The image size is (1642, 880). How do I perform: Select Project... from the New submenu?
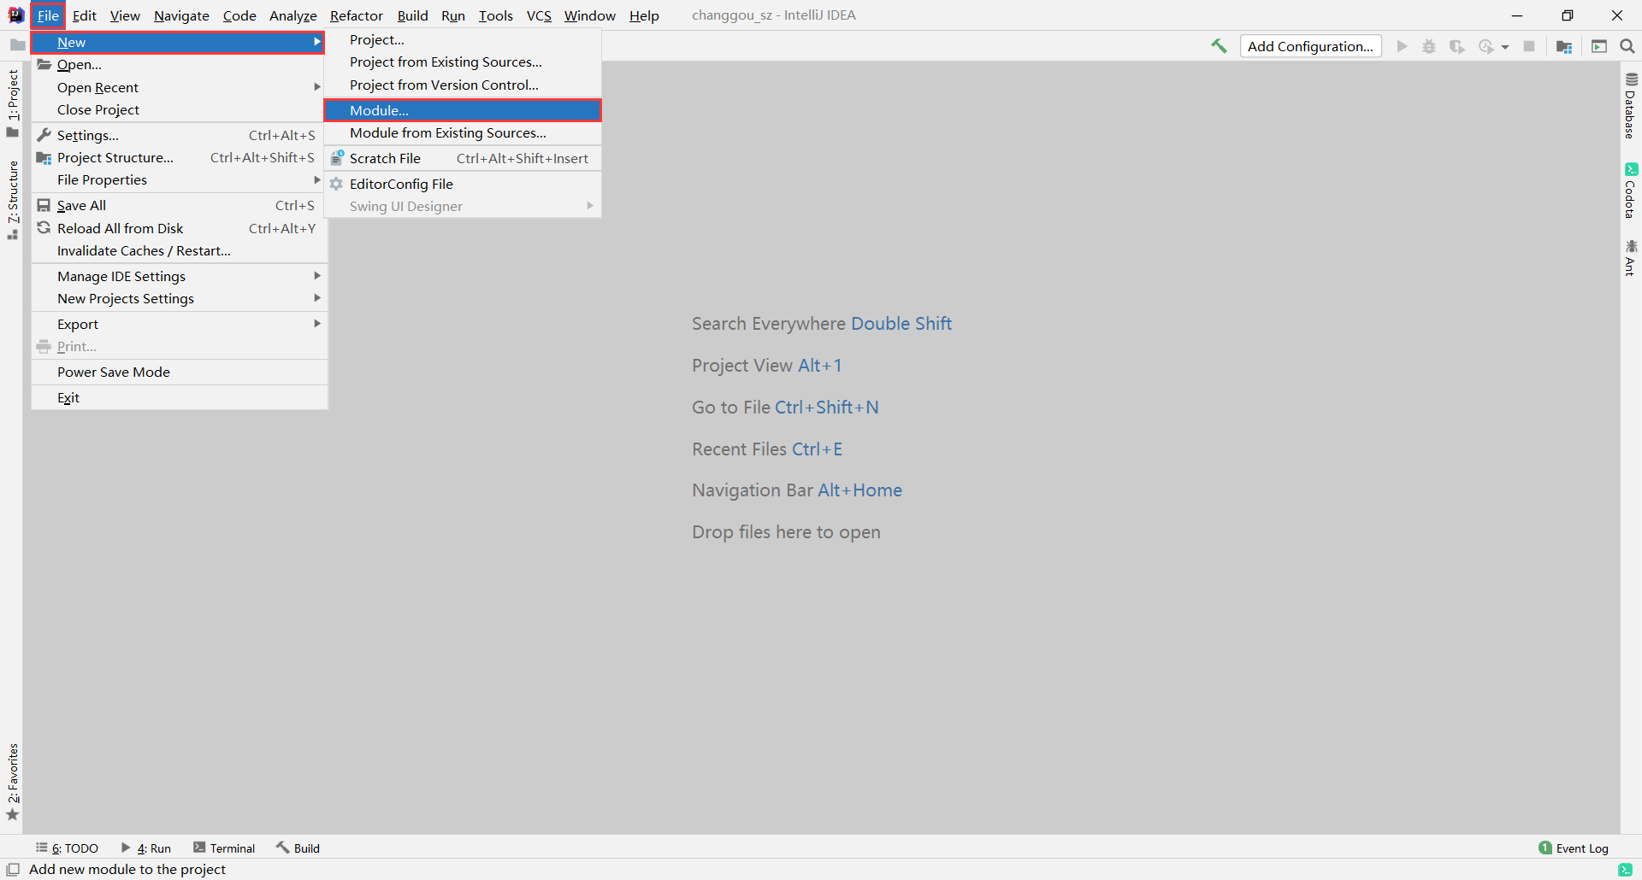(x=463, y=39)
